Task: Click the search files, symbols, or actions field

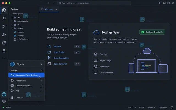Action: [94, 3]
